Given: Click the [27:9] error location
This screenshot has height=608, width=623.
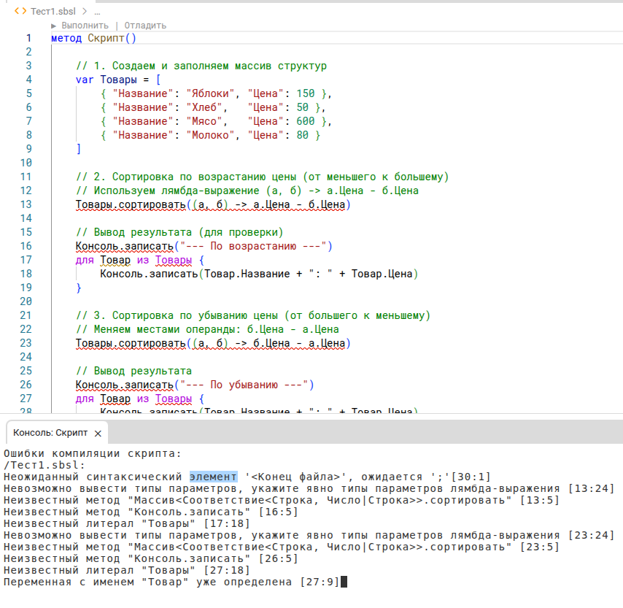Looking at the screenshot, I should click(x=320, y=582).
